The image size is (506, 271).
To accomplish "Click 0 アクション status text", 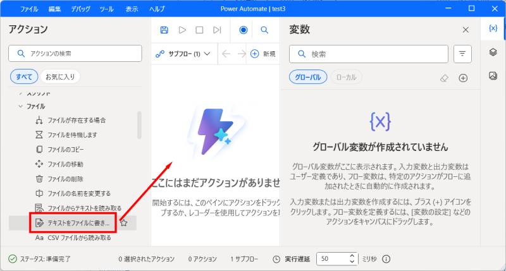I will coord(202,259).
